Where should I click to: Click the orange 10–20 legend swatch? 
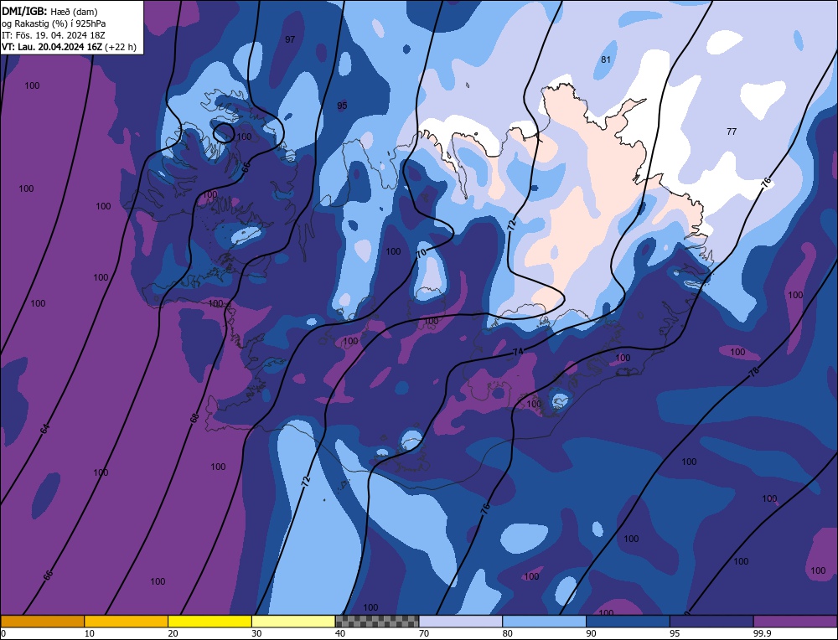point(127,622)
